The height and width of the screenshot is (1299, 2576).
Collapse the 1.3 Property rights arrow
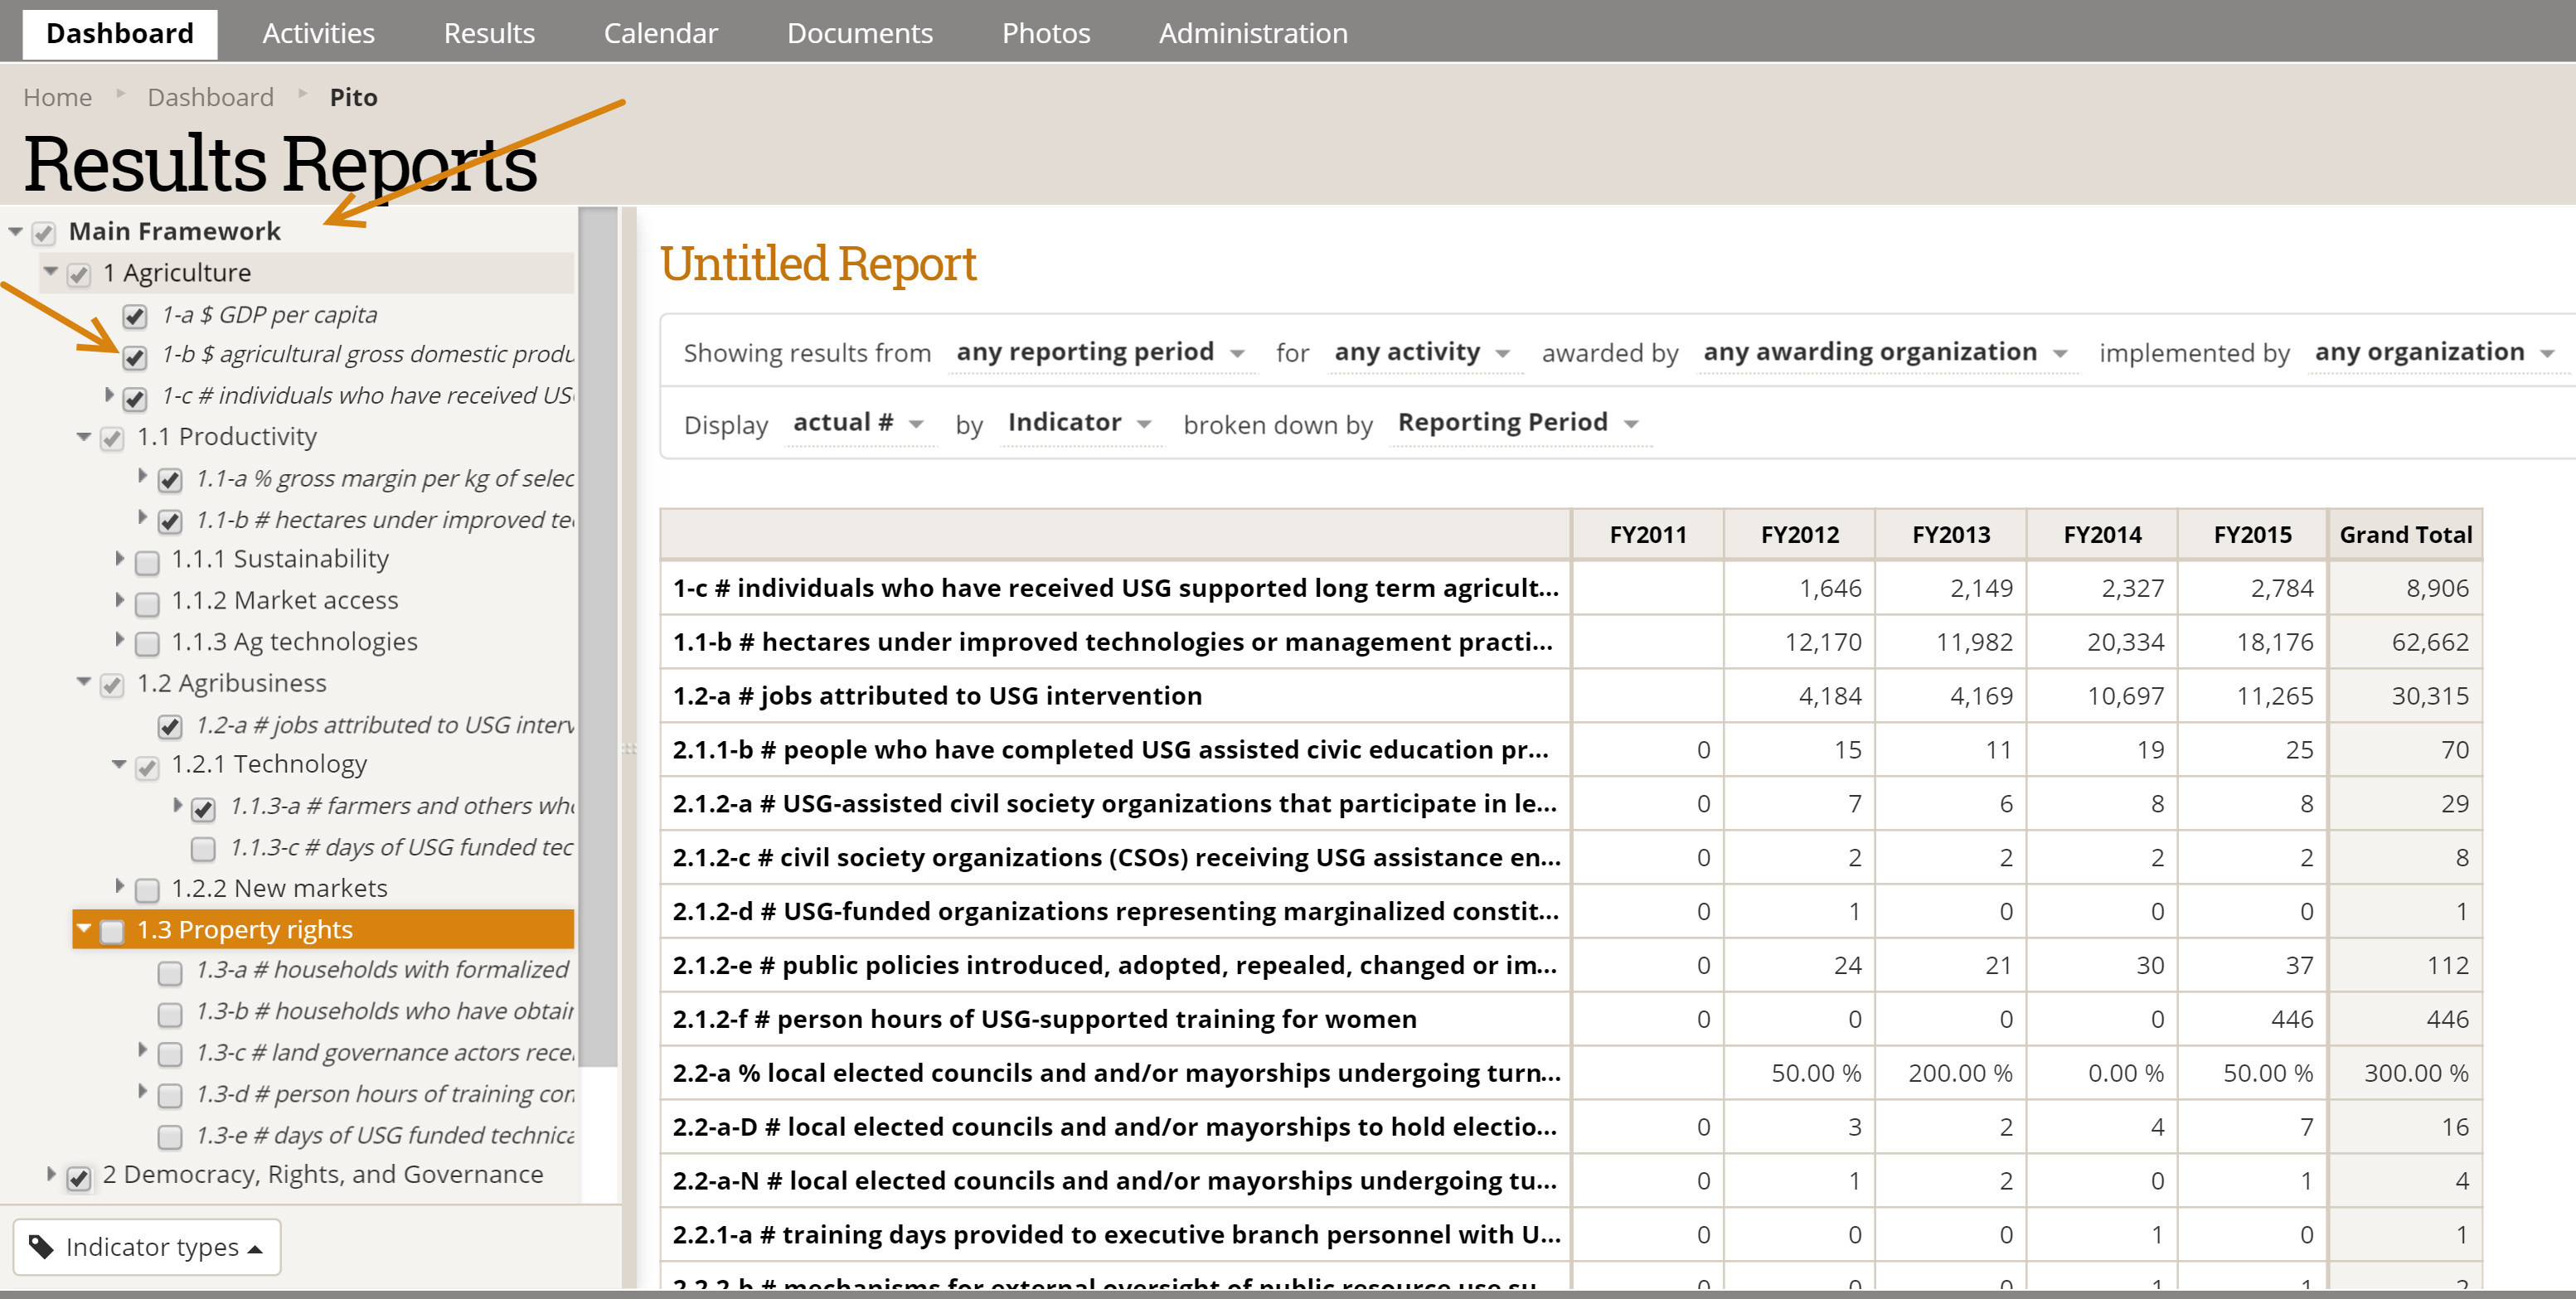click(84, 929)
